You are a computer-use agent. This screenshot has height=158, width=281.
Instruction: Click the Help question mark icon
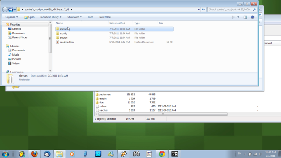[253, 17]
